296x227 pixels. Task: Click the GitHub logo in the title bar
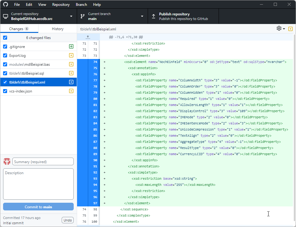coord(6,4)
